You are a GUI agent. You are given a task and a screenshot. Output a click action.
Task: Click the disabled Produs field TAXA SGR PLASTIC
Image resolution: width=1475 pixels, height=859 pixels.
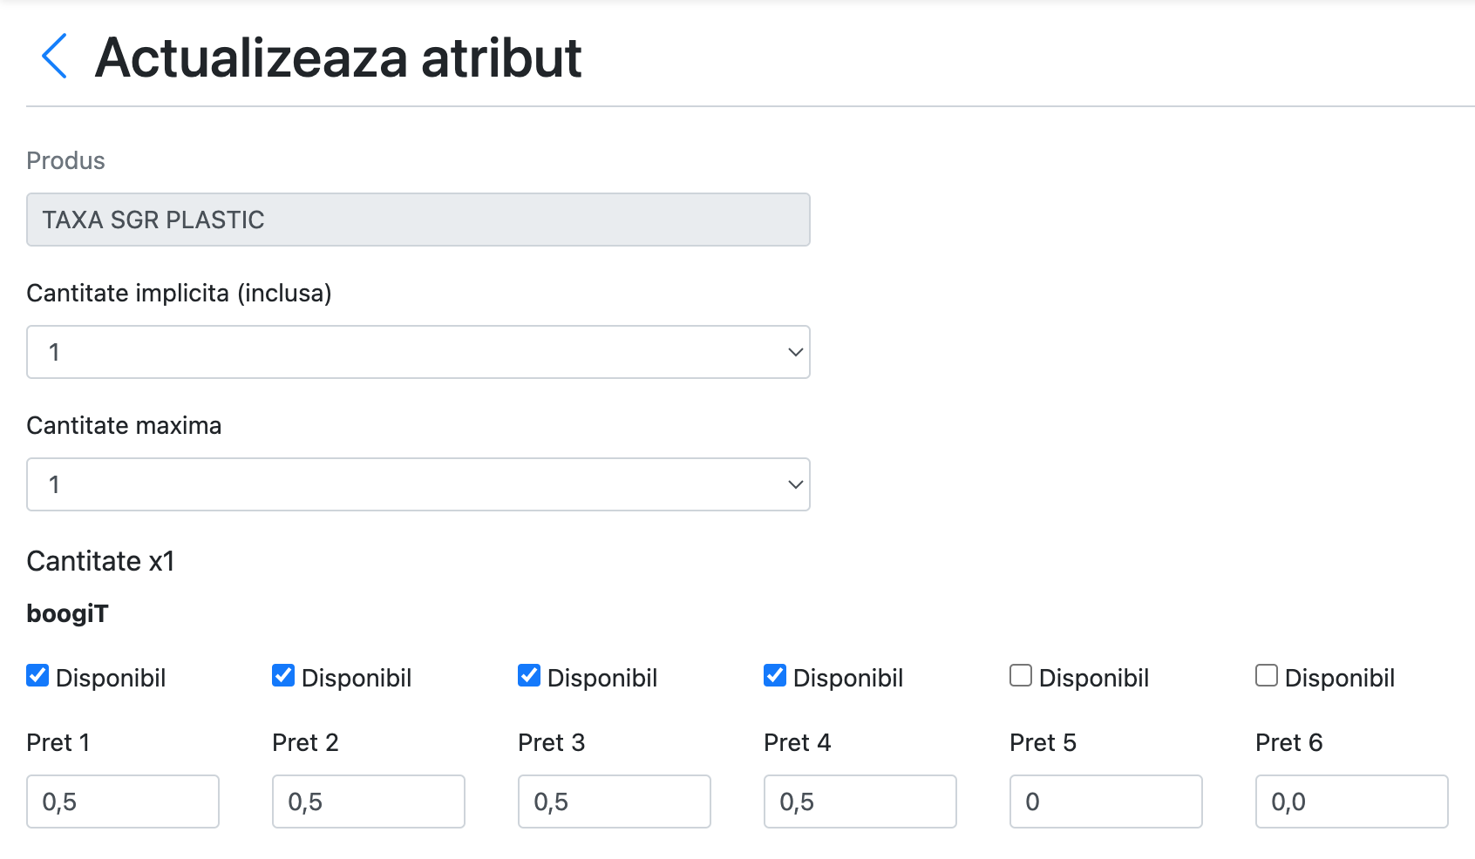click(418, 220)
